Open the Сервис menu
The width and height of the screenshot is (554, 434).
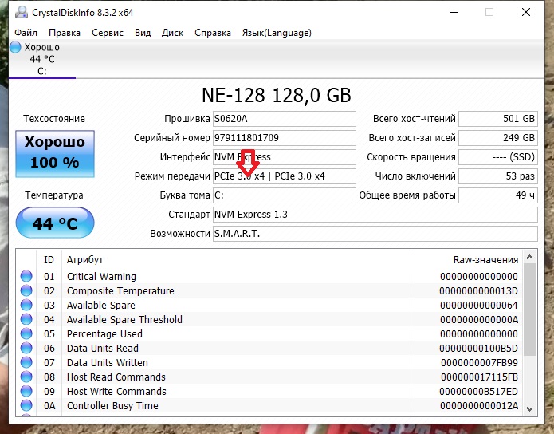point(108,33)
